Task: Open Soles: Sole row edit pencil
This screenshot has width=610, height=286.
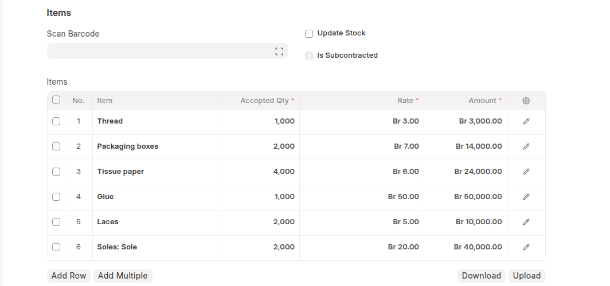Action: coord(526,247)
